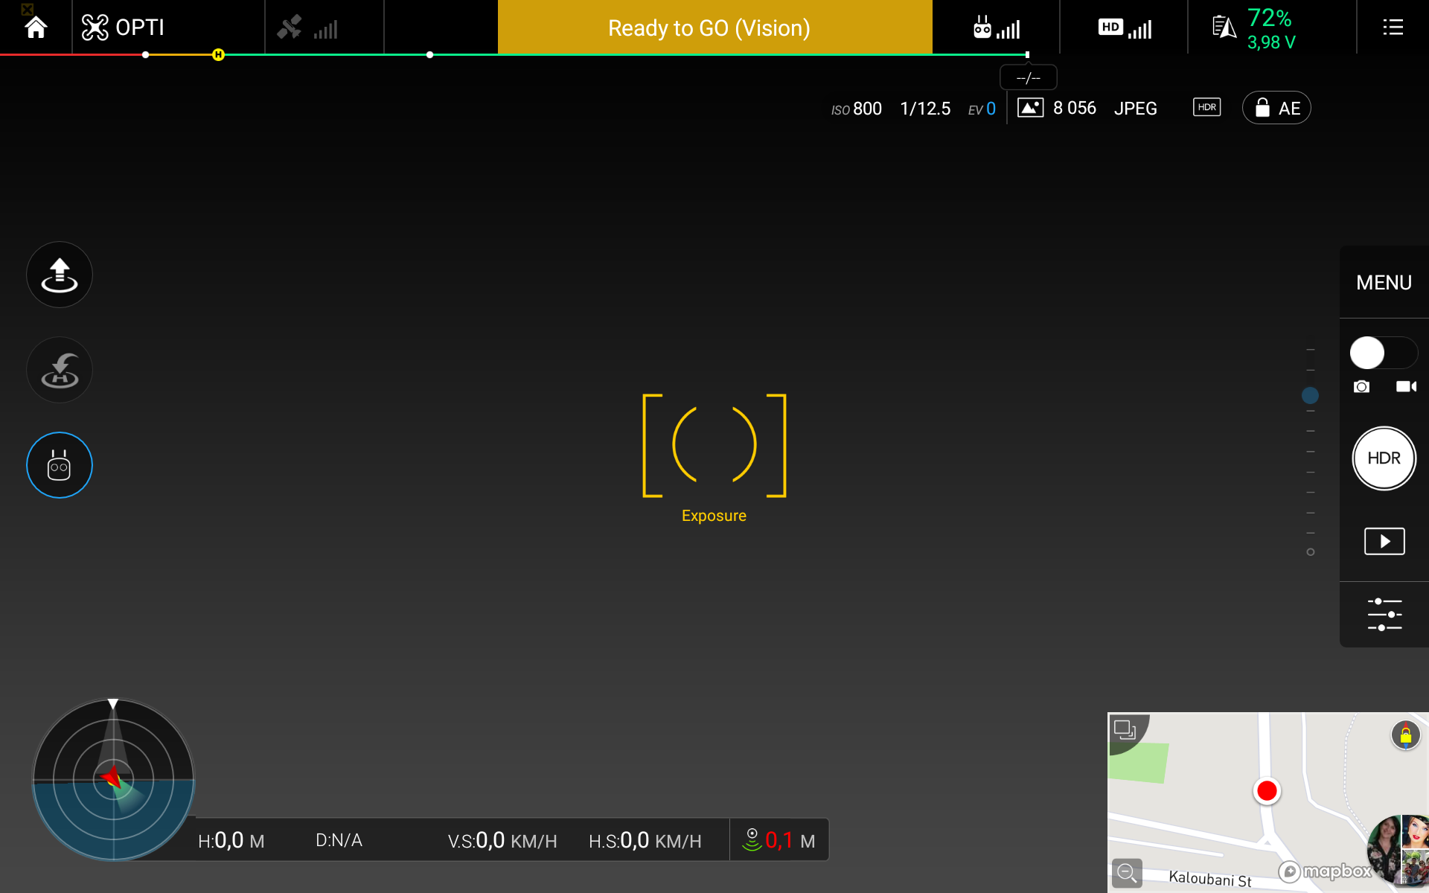Tap the --/-- flight time indicator

click(x=1028, y=77)
